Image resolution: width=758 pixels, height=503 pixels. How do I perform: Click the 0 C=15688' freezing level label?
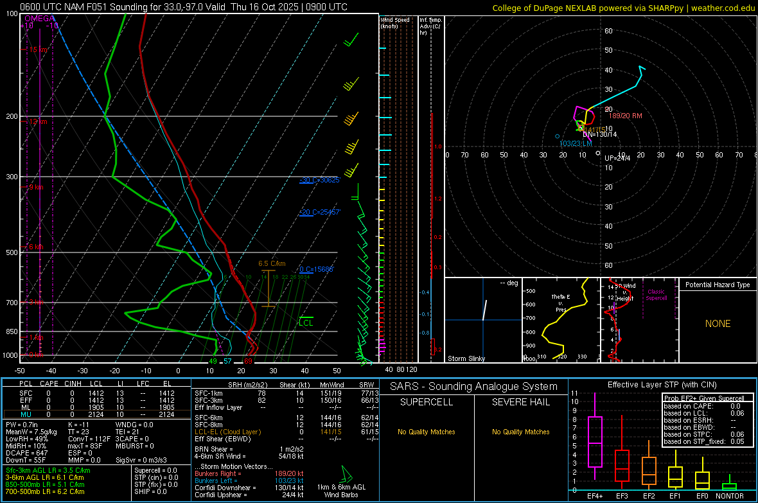(x=316, y=269)
